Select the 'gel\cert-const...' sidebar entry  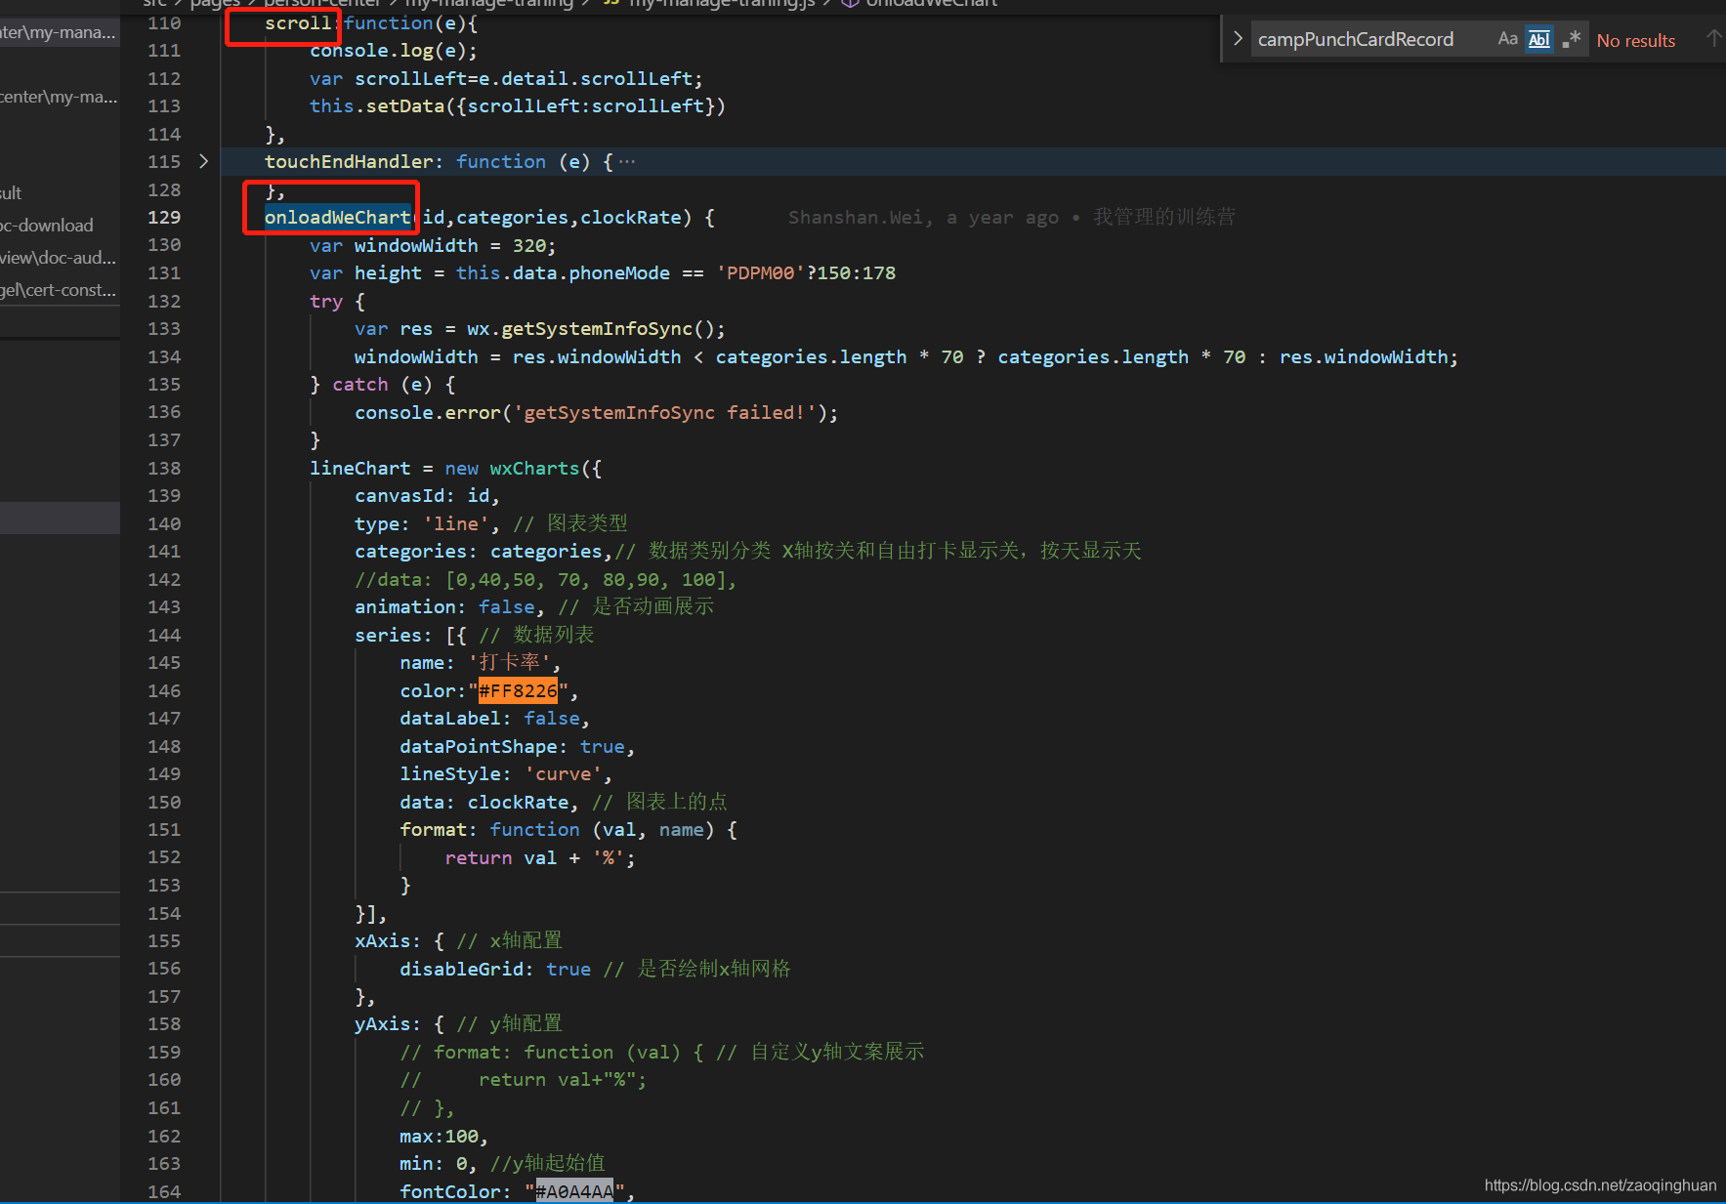click(x=58, y=290)
